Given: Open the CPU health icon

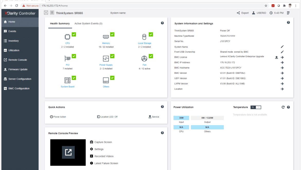Looking at the screenshot, I should (x=67, y=36).
